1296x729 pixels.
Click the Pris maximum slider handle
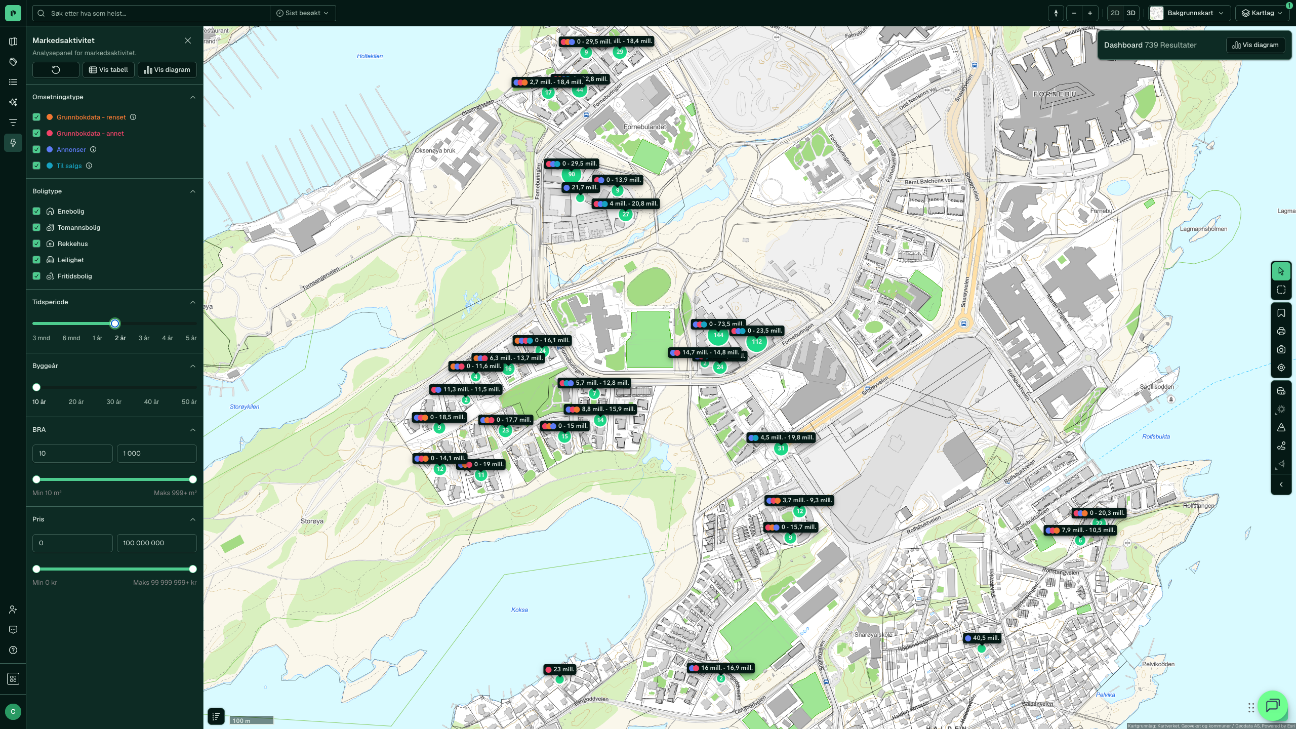click(193, 569)
